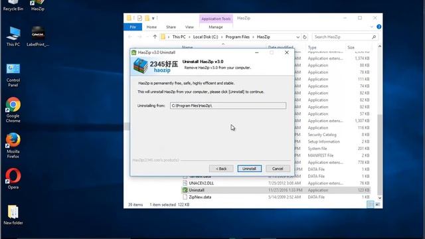Screen dimensions: 425x239
Task: Click This PC in the address breadcrumb
Action: click(179, 37)
